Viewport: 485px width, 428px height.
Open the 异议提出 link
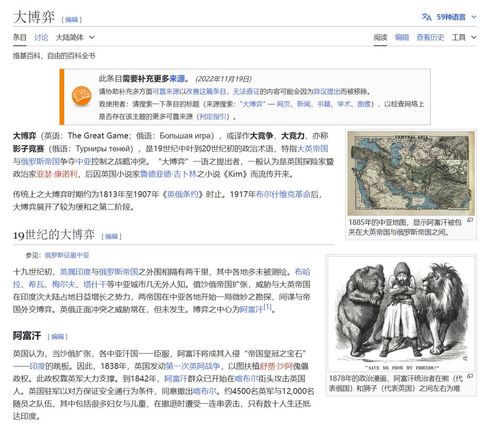click(x=327, y=92)
